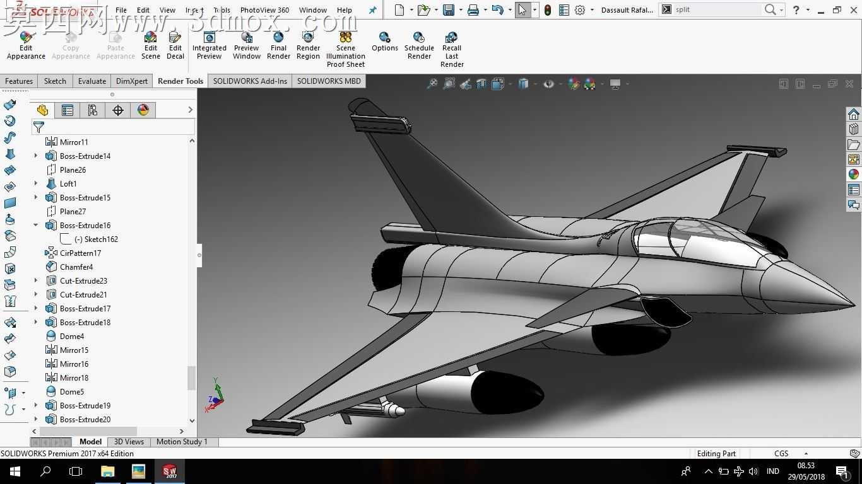Click the feature tree vertical scrollbar thumb

tap(192, 378)
